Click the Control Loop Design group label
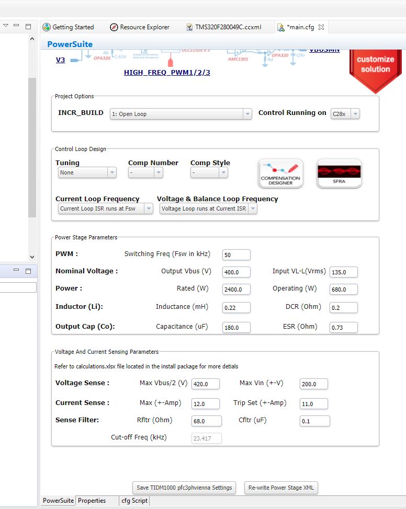This screenshot has width=406, height=509. pos(80,149)
